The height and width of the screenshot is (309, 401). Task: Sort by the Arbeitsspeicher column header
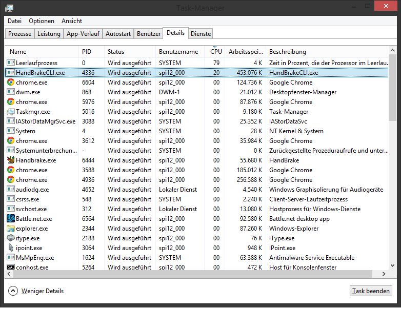(246, 52)
